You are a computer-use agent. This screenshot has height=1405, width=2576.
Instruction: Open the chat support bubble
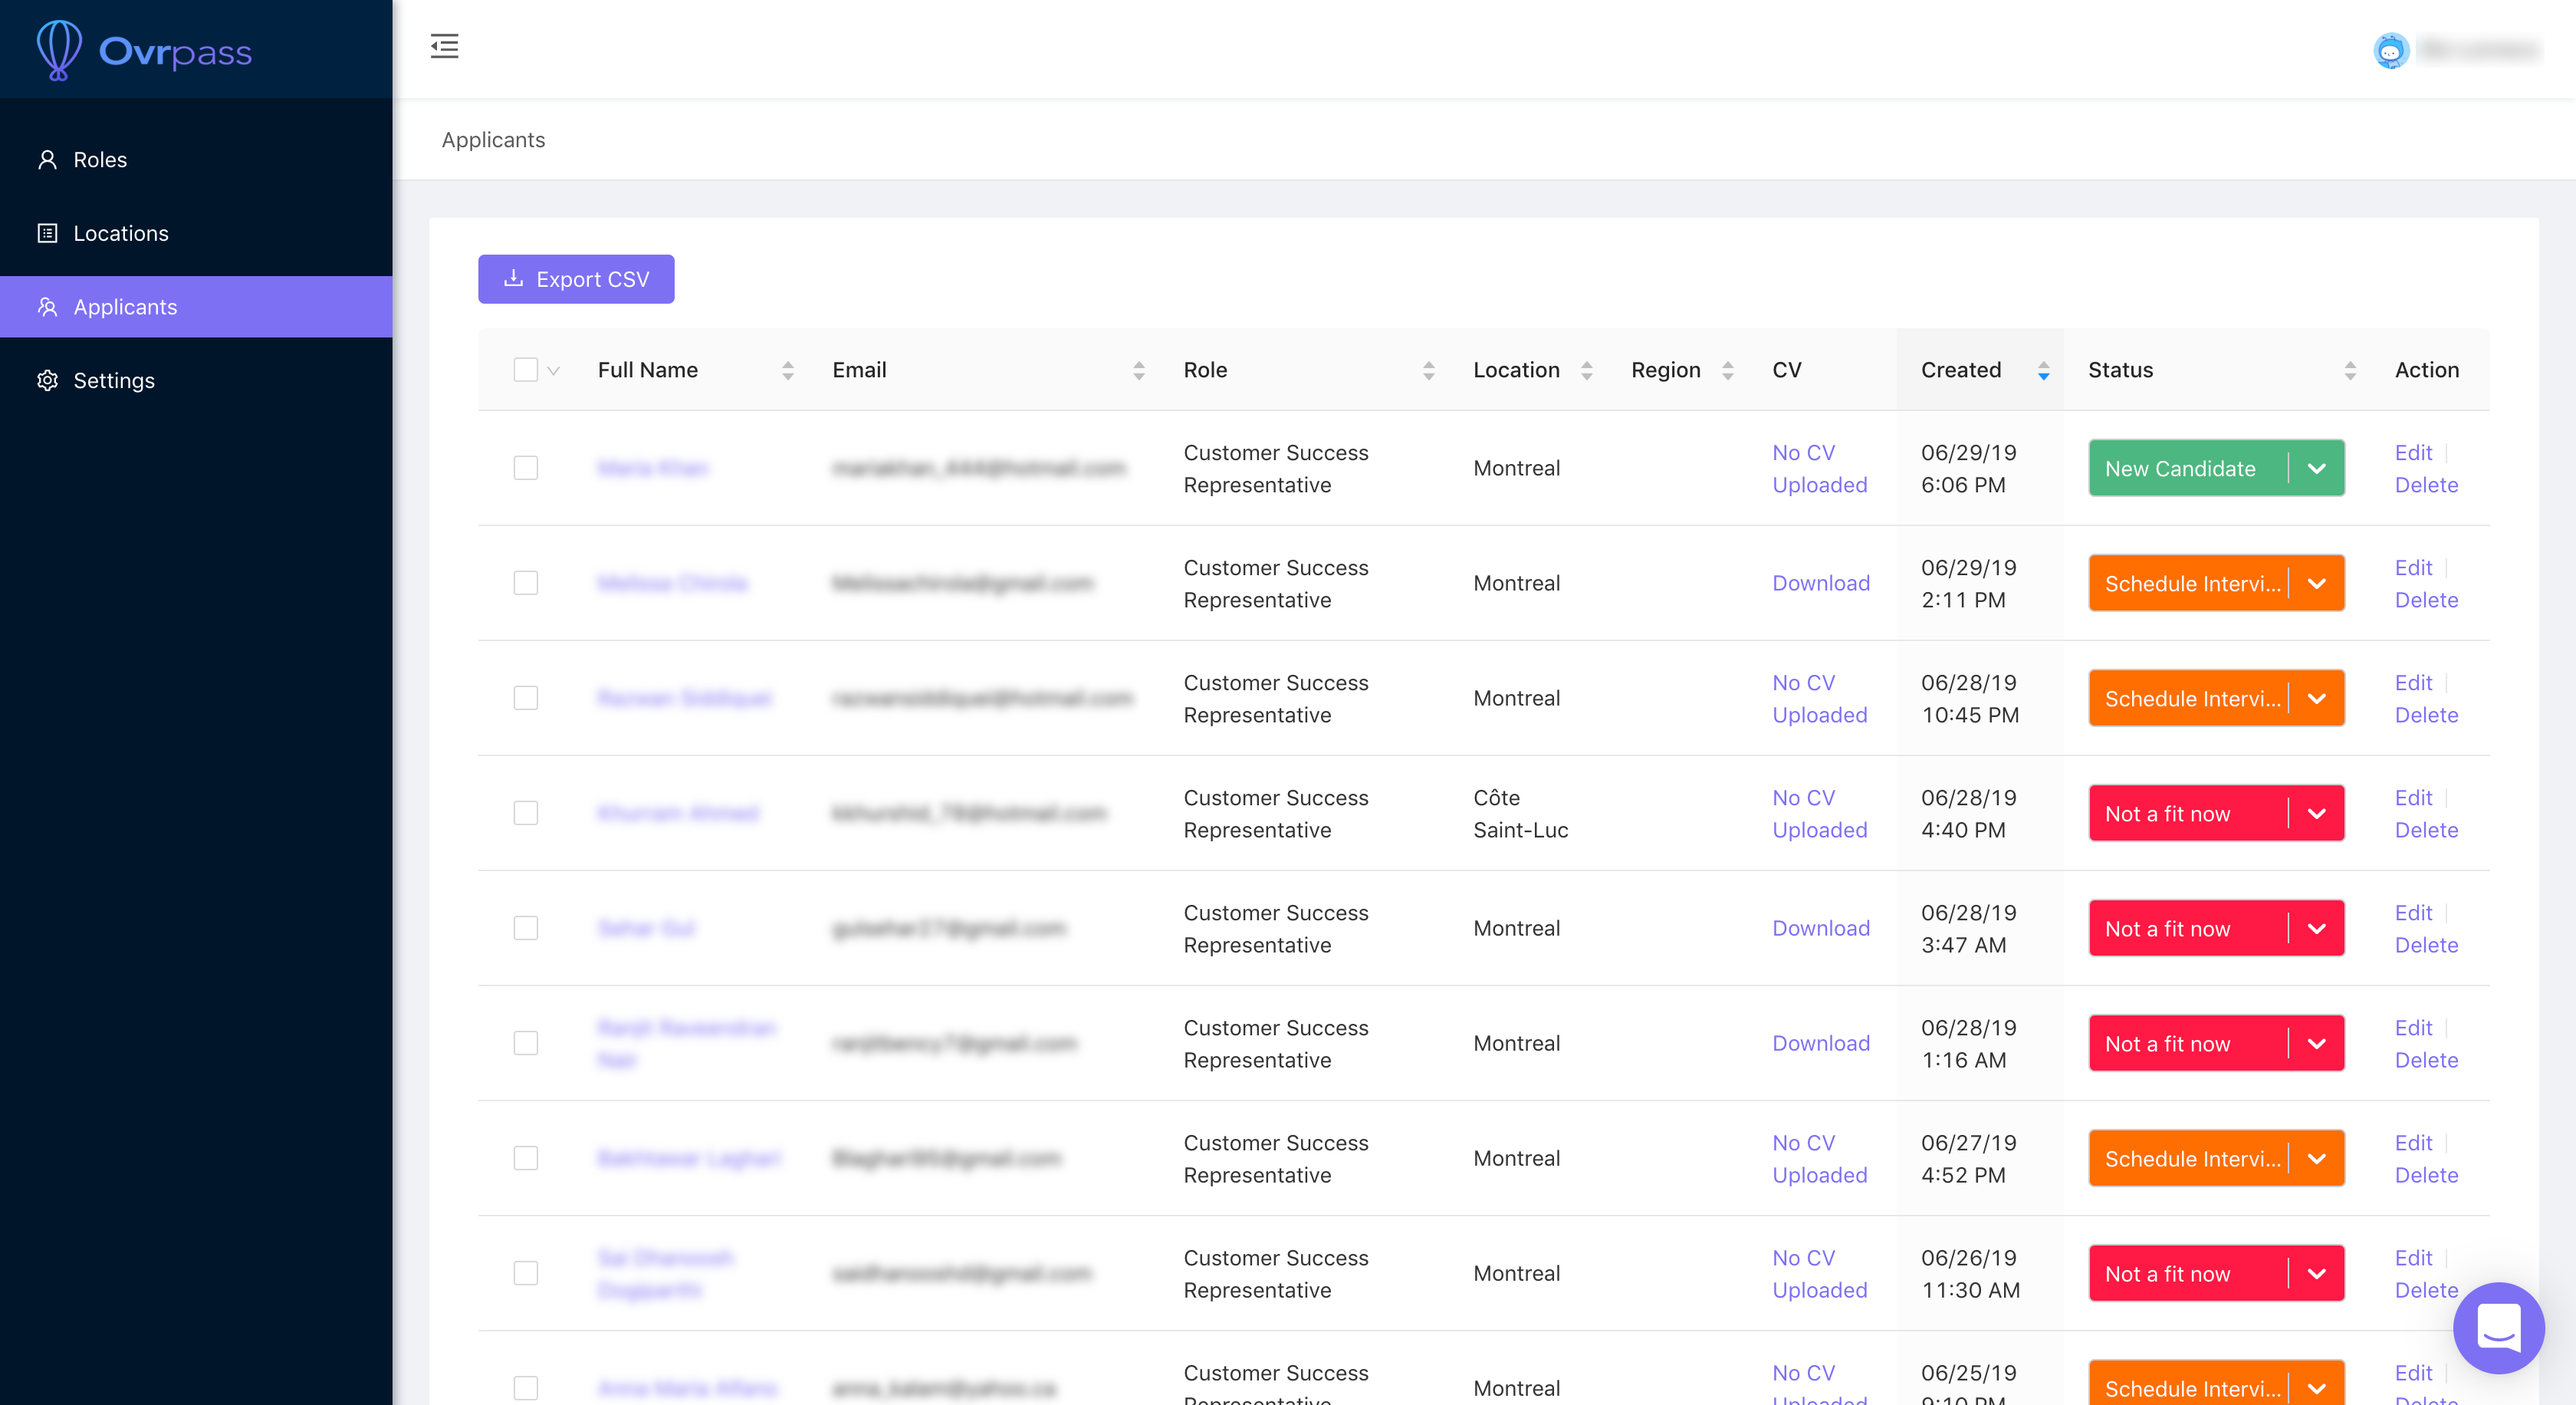point(2497,1328)
